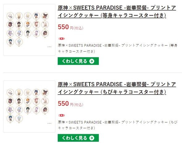The image size is (182, 145).
Task: Click red badge under second 550円 price
Action: (x=61, y=115)
